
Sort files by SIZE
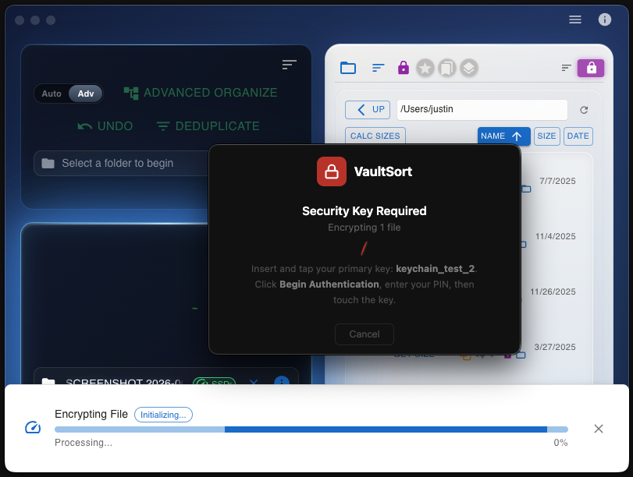coord(546,136)
